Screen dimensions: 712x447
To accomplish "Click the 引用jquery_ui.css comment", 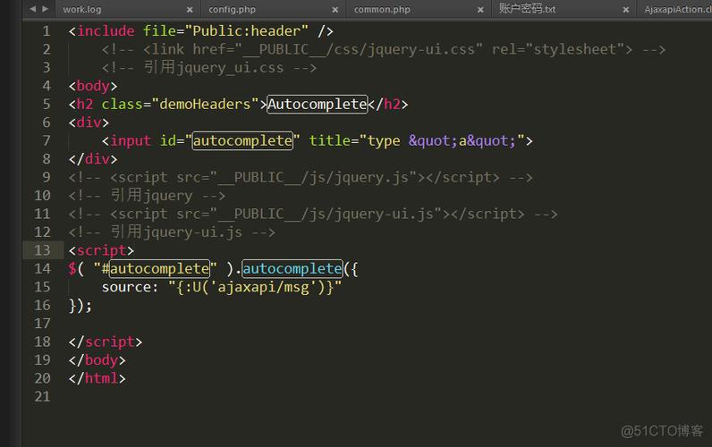I will [x=209, y=68].
